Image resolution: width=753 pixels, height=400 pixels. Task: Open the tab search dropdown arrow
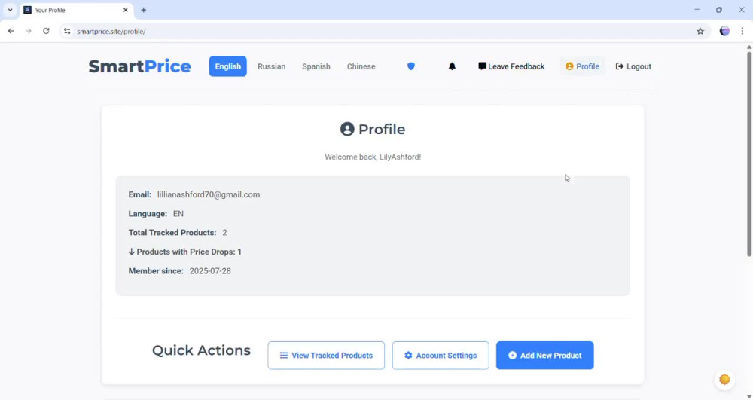[10, 10]
